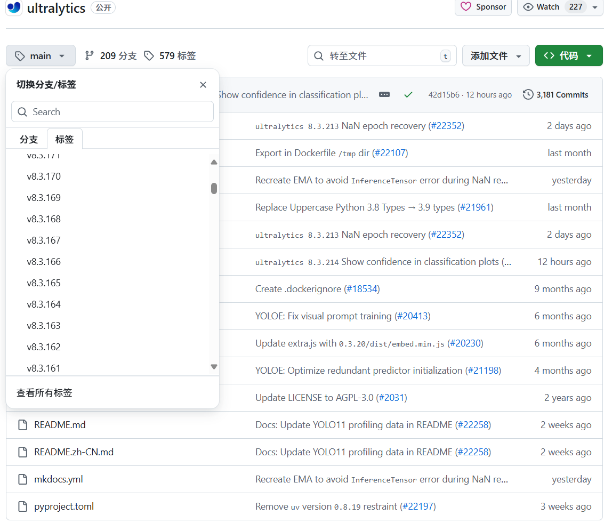The image size is (604, 523).
Task: Open commit 'Update LICENSE to AGPL-3.0'
Action: pos(315,398)
